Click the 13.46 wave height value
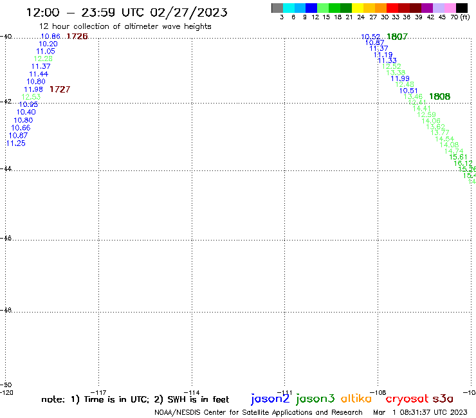The height and width of the screenshot is (418, 476). click(x=413, y=96)
